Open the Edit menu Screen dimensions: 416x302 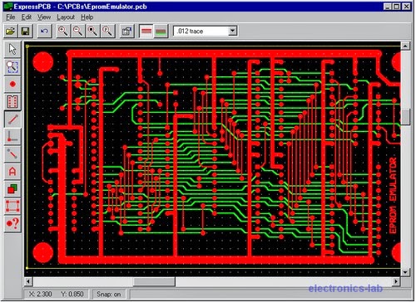[27, 17]
